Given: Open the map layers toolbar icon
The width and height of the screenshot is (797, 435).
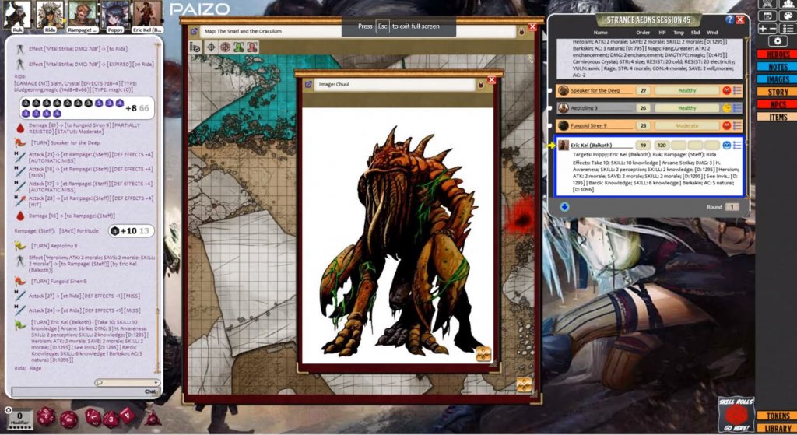Looking at the screenshot, I should (x=195, y=47).
